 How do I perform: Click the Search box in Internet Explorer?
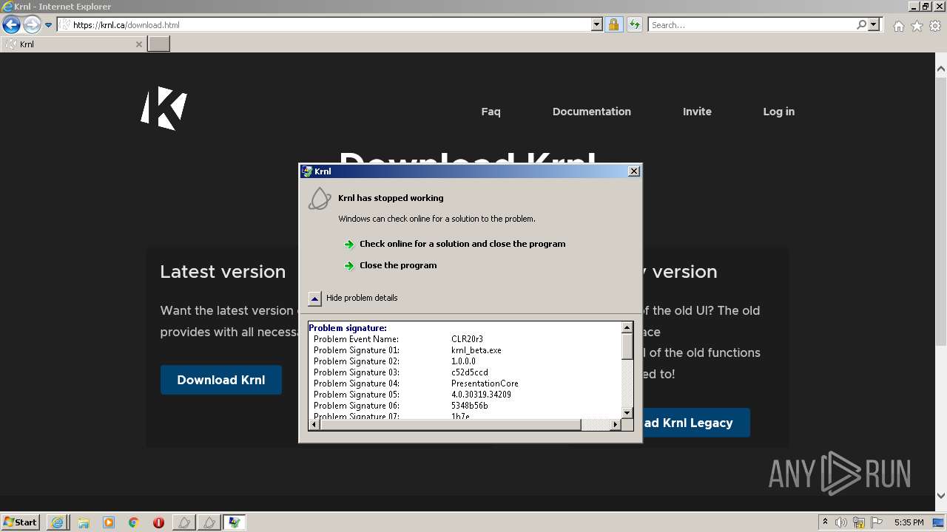752,25
